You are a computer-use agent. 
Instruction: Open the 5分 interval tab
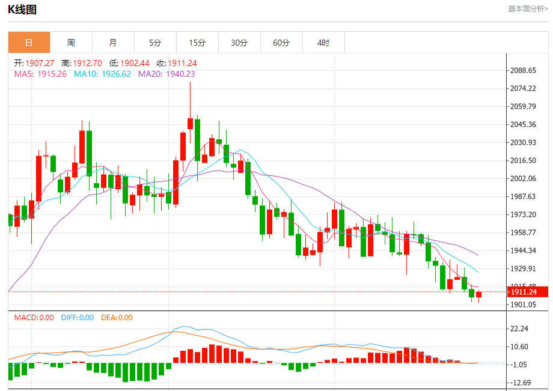(155, 43)
